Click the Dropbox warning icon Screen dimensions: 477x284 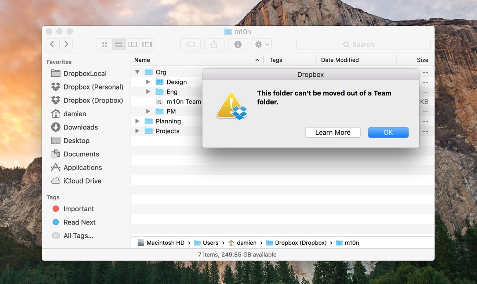(231, 105)
